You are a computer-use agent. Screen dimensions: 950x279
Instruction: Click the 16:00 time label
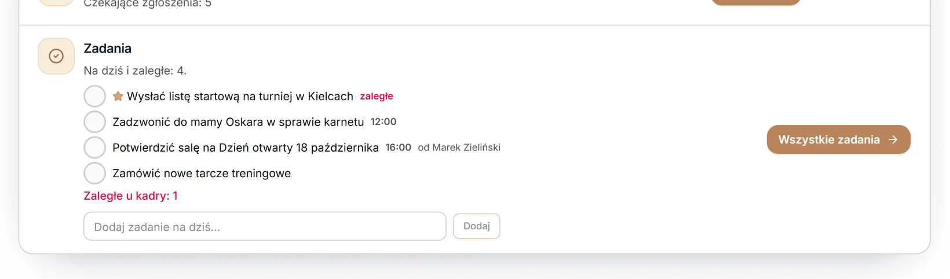pyautogui.click(x=399, y=147)
